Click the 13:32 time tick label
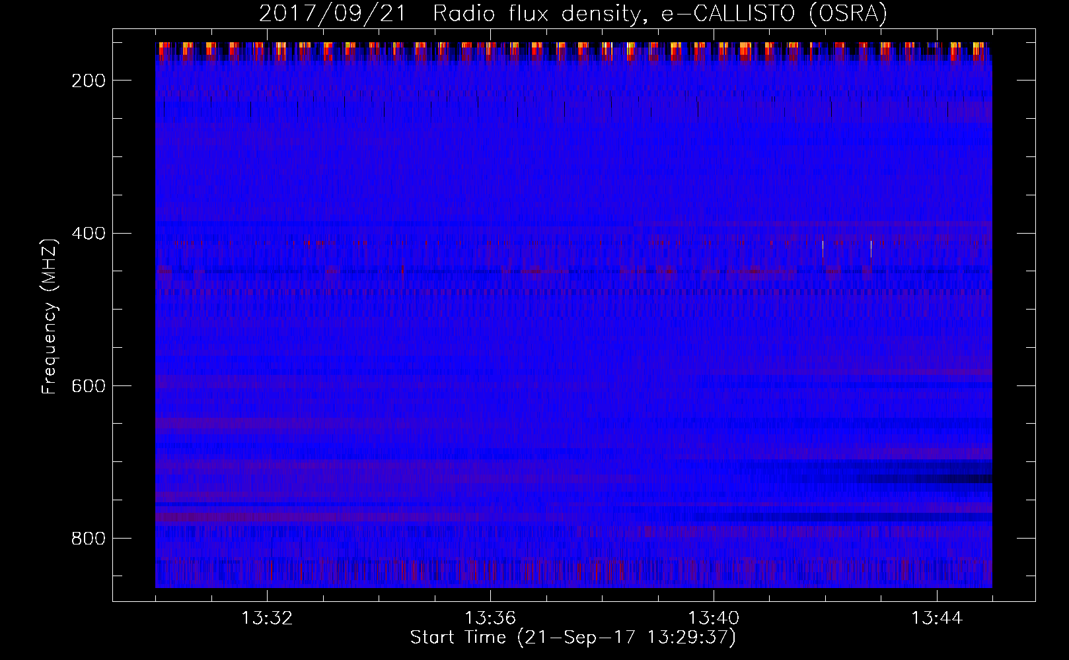1069x660 pixels. pyautogui.click(x=267, y=618)
